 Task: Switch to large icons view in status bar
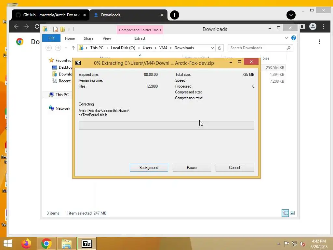[x=292, y=213]
